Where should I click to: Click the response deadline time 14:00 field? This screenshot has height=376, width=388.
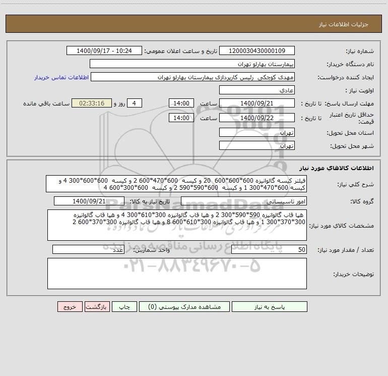tap(181, 103)
